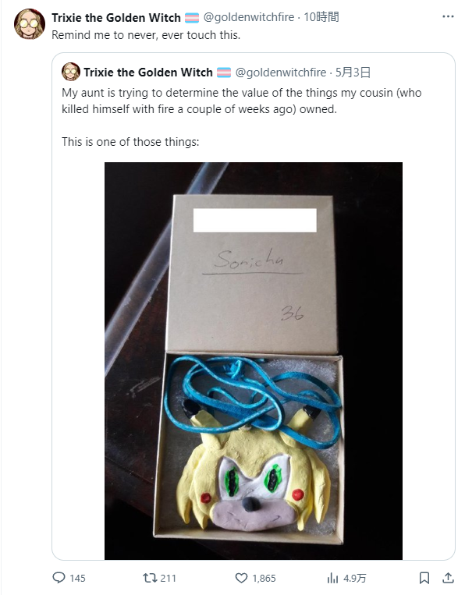Click the retweet arrows icon
This screenshot has width=465, height=595.
[x=150, y=578]
